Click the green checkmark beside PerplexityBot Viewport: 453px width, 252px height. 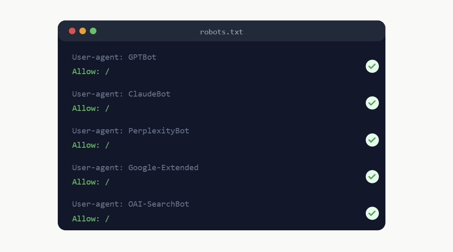(x=372, y=140)
